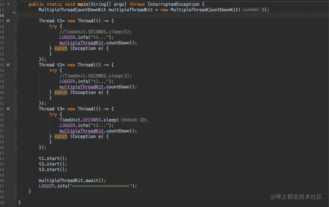Click the highlighted catch keyword at line 22

(x=61, y=48)
